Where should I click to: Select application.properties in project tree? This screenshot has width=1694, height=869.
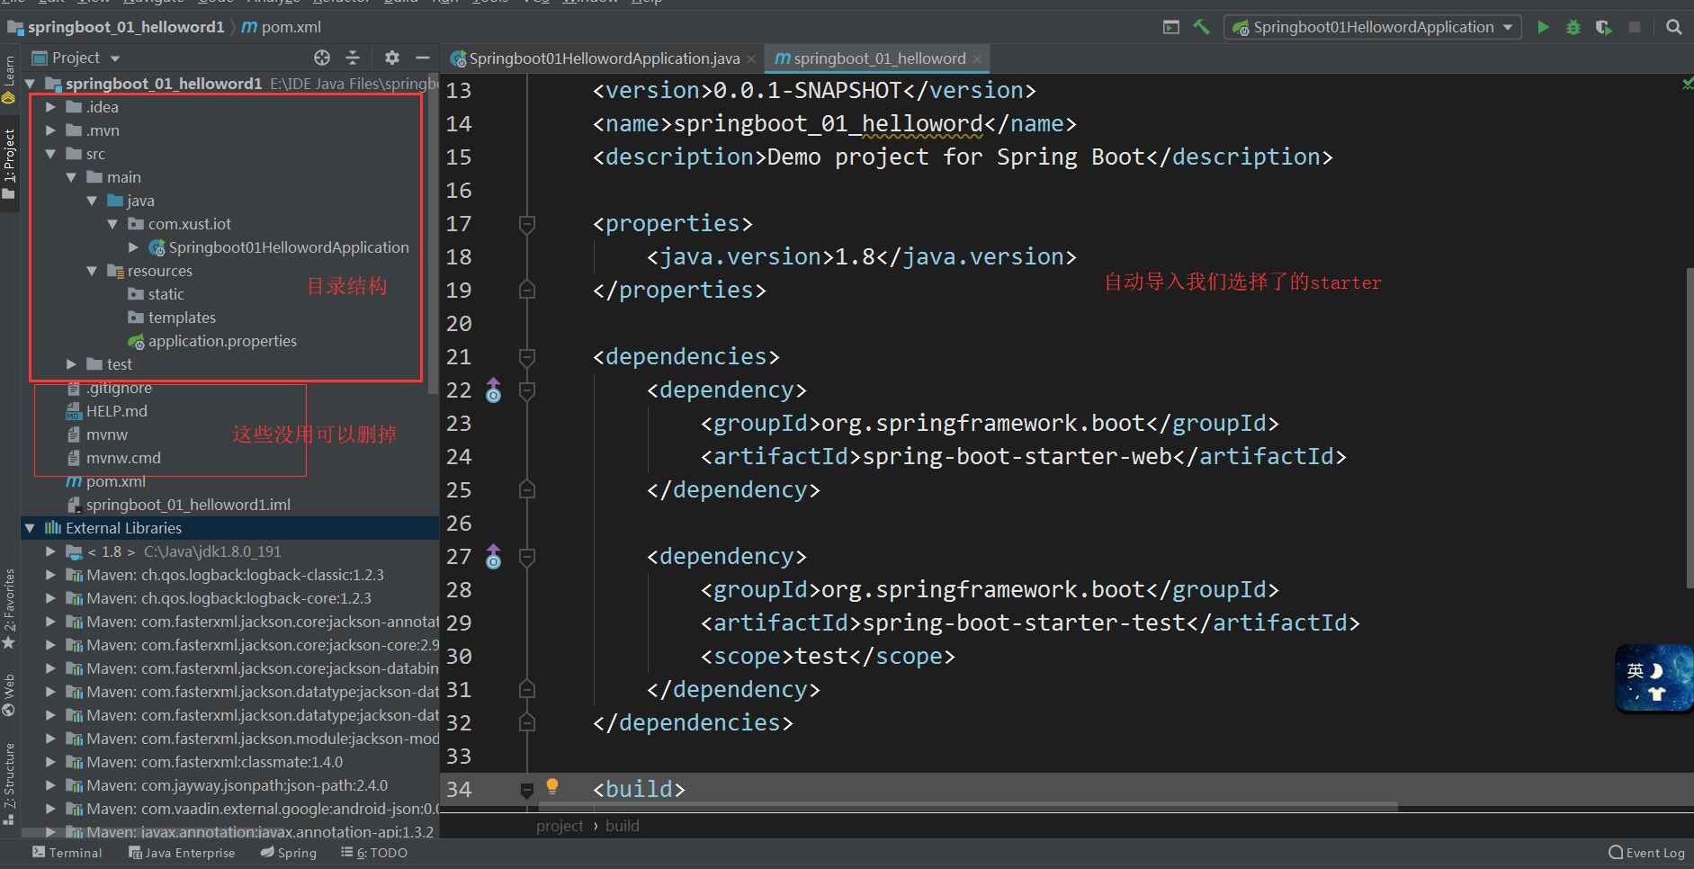221,341
